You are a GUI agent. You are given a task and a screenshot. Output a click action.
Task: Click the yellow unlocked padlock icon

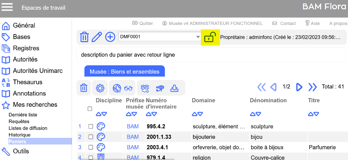pos(210,37)
